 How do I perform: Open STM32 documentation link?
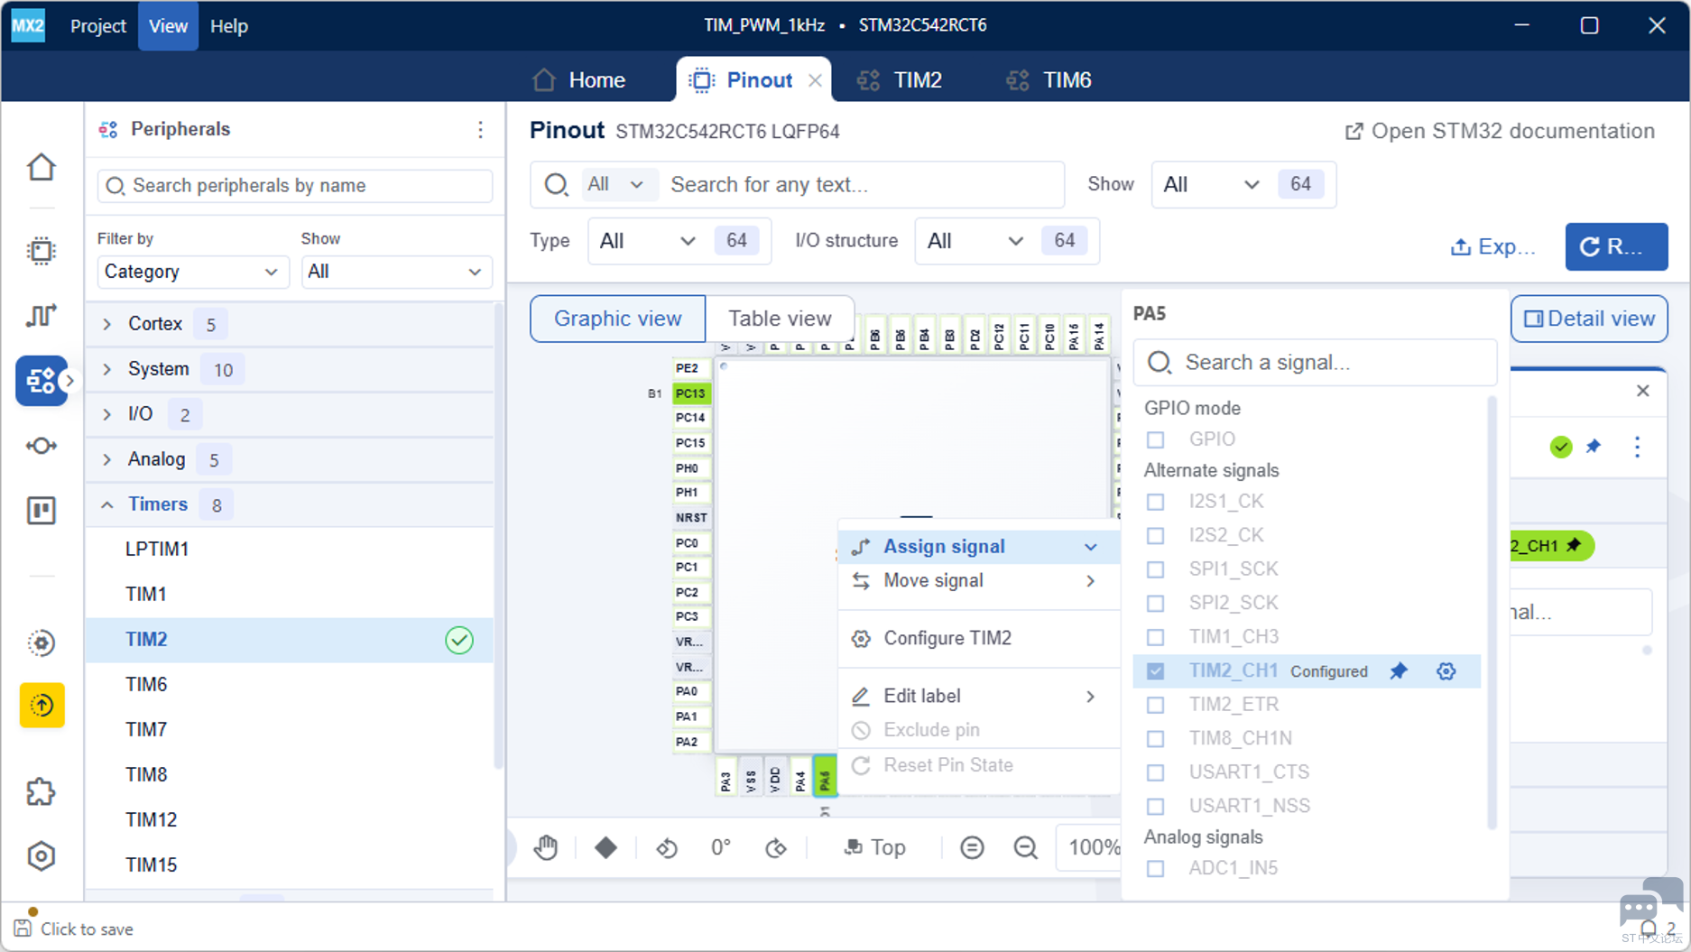coord(1500,131)
